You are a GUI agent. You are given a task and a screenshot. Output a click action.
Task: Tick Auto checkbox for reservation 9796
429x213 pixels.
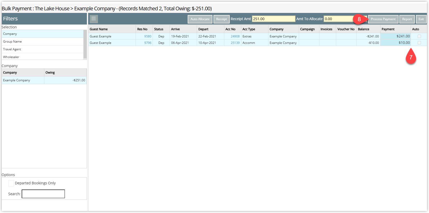(x=419, y=43)
